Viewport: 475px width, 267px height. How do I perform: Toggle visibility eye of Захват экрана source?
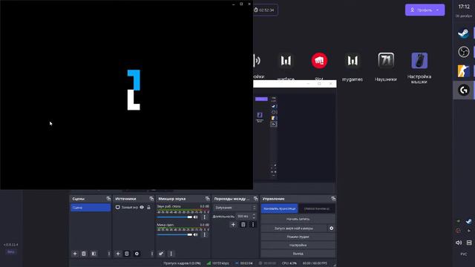[x=142, y=208]
